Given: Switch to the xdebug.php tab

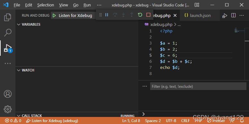Looking at the screenshot, I should [x=162, y=15].
